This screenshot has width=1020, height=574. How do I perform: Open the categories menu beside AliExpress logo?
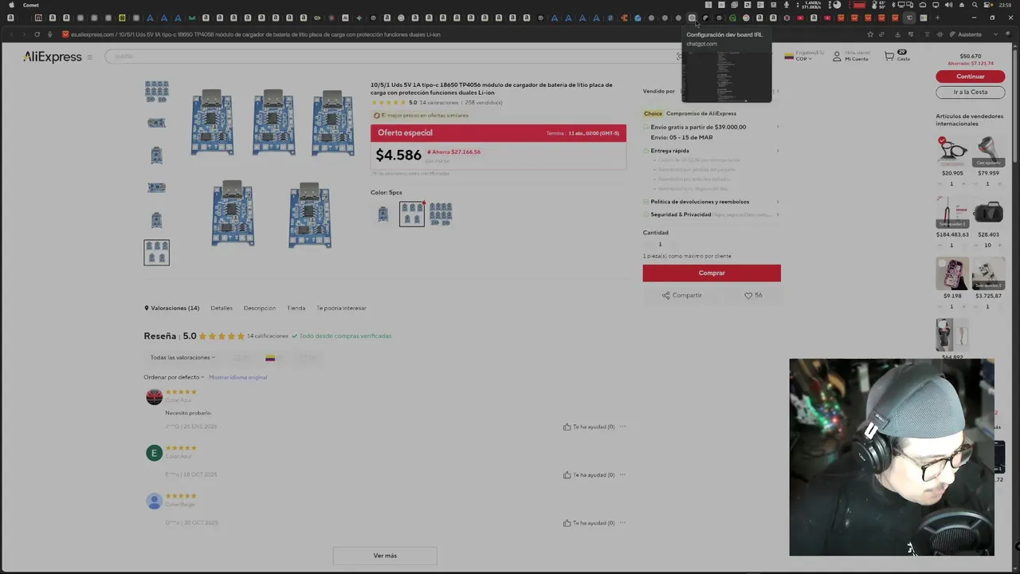pos(90,57)
